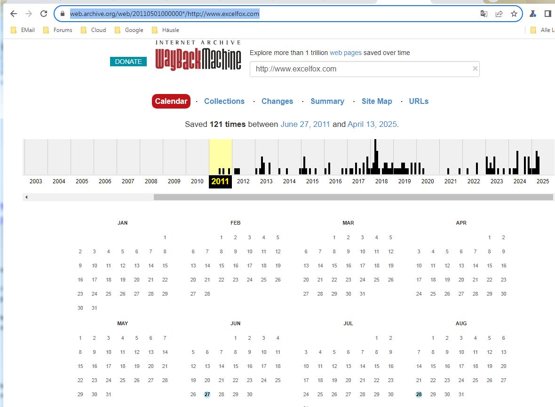The height and width of the screenshot is (407, 555).
Task: Reload the page with the refresh icon
Action: 44,14
